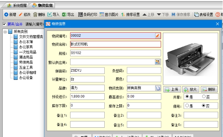Click the 保存排序 toolbar button
The width and height of the screenshot is (223, 137).
[x=181, y=14]
